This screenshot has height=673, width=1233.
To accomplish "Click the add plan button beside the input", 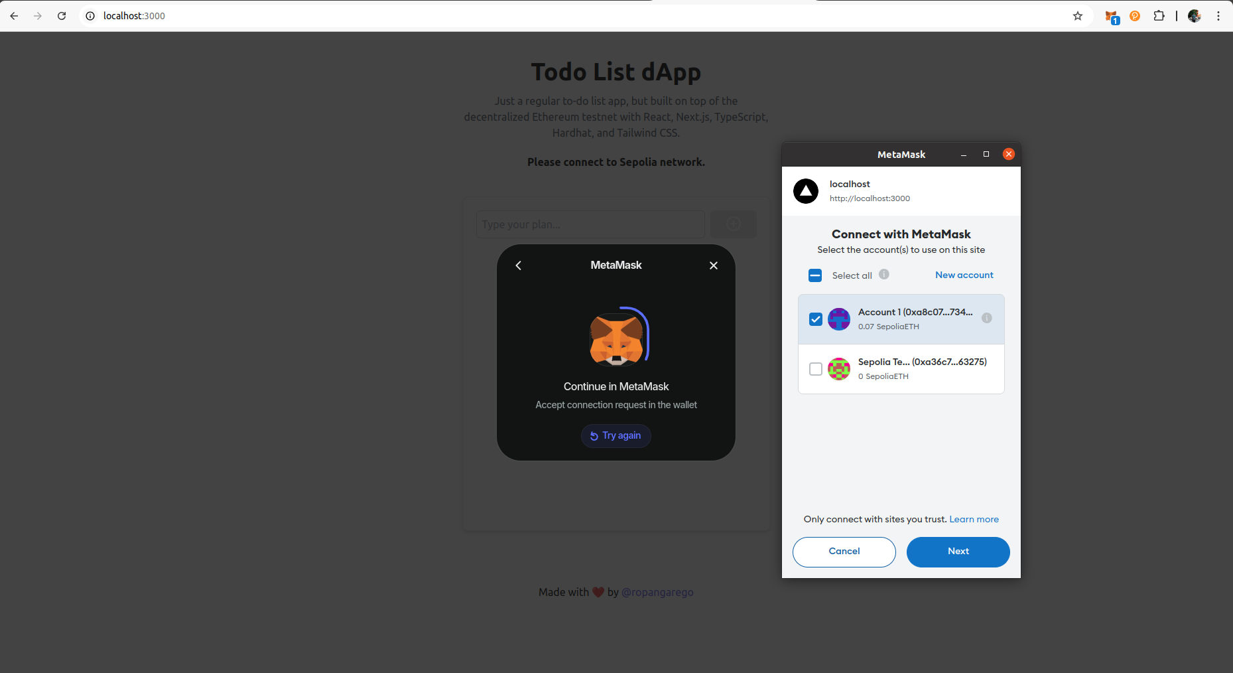I will click(x=734, y=224).
